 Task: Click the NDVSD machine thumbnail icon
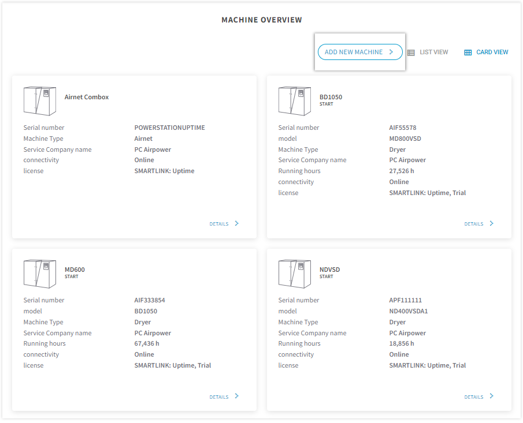(294, 273)
